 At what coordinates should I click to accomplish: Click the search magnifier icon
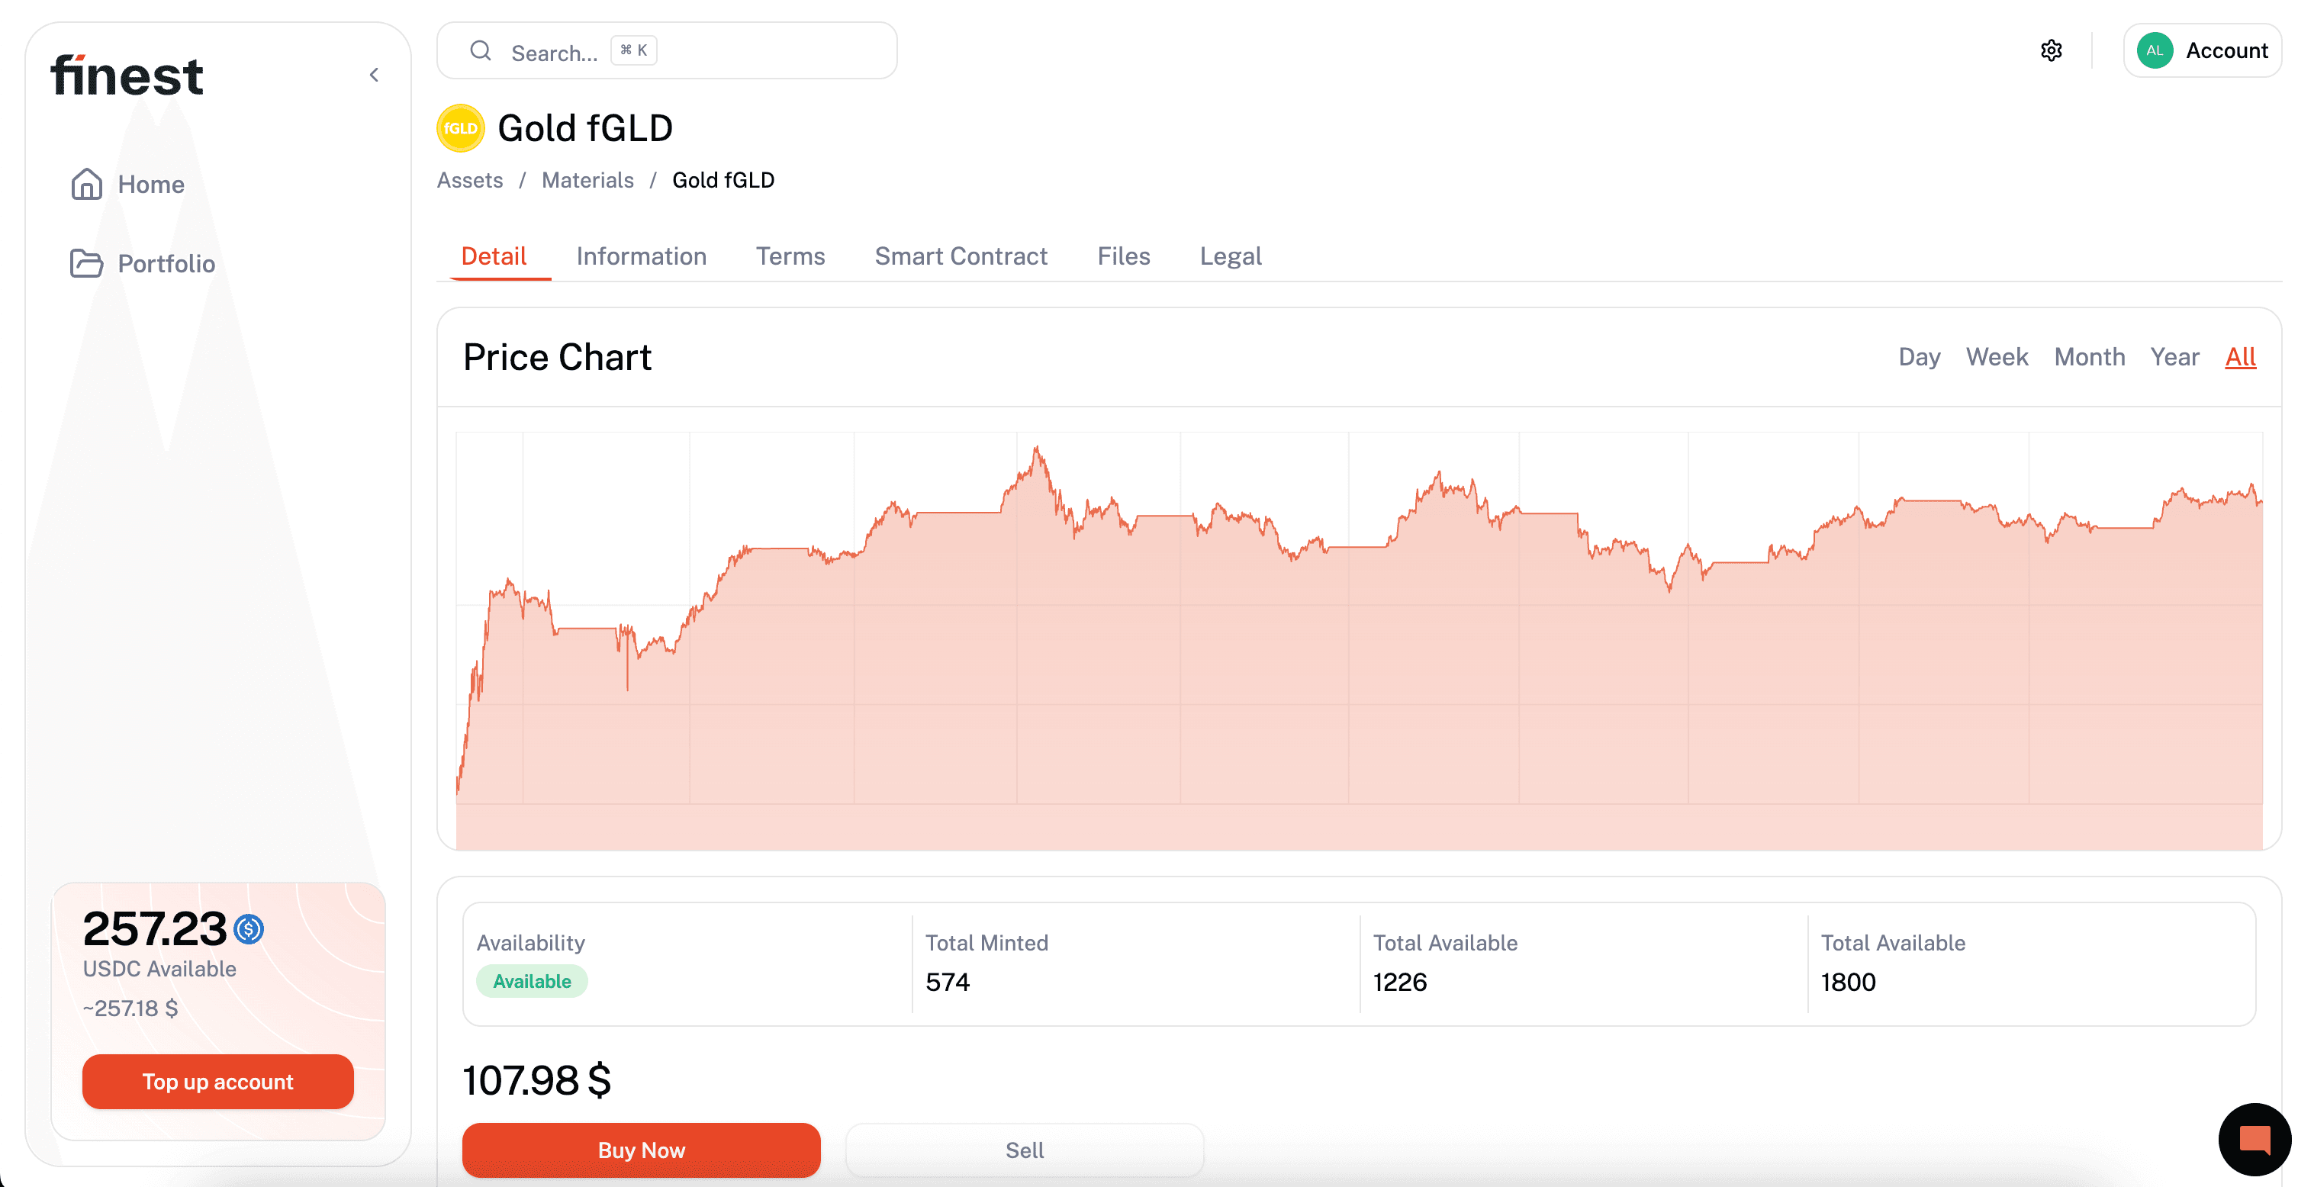[x=481, y=51]
